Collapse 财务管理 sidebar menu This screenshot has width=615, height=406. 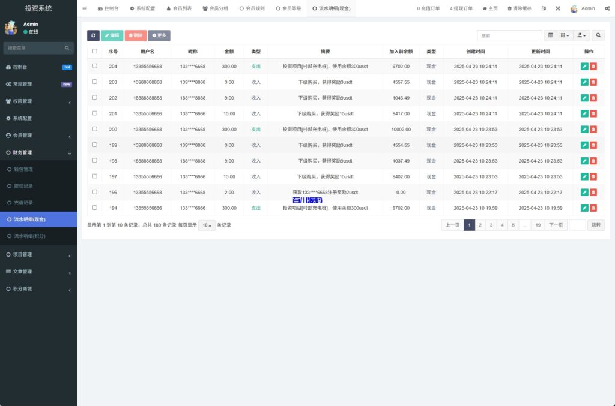[38, 152]
